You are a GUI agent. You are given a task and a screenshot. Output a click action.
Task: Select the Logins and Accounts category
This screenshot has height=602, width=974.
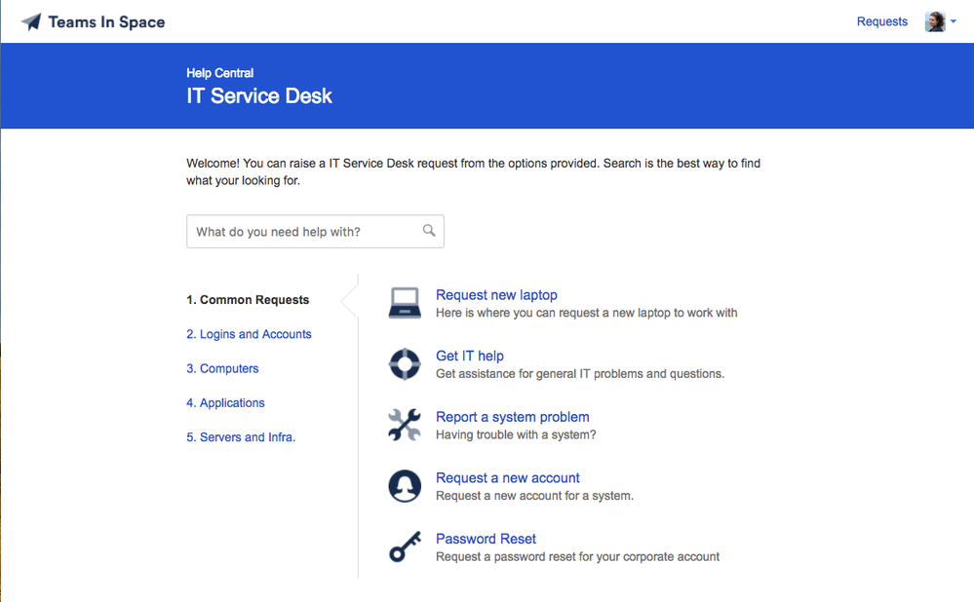click(249, 333)
